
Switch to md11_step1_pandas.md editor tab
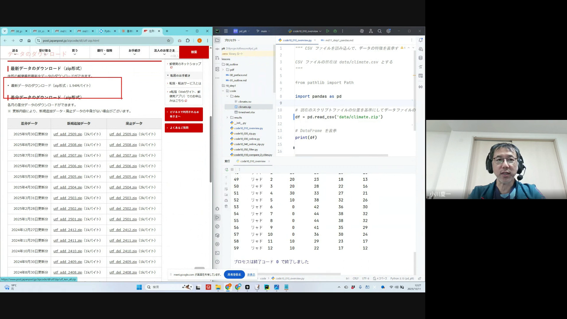pos(339,40)
